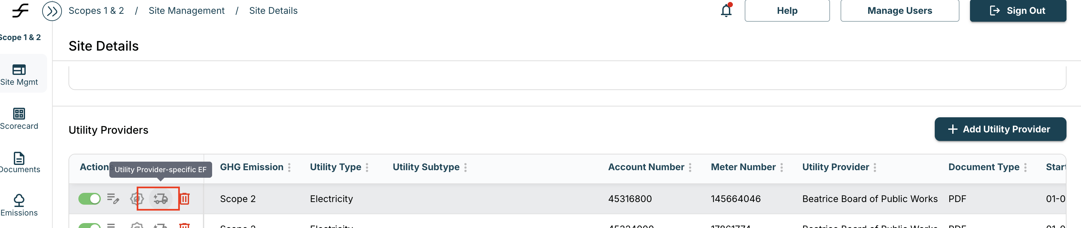Navigate to Site Management breadcrumb
Image resolution: width=1081 pixels, height=228 pixels.
pyautogui.click(x=186, y=11)
